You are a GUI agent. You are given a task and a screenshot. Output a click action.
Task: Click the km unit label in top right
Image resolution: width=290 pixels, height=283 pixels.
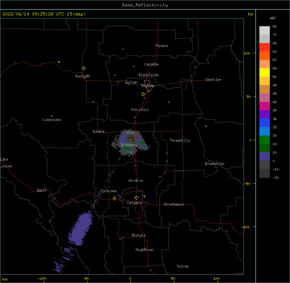tap(250, 14)
